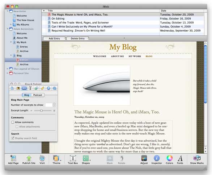Image resolution: width=212 pixels, height=175 pixels.
Task: Select the QuickTime inspector icon in panel
Action: [x=54, y=88]
